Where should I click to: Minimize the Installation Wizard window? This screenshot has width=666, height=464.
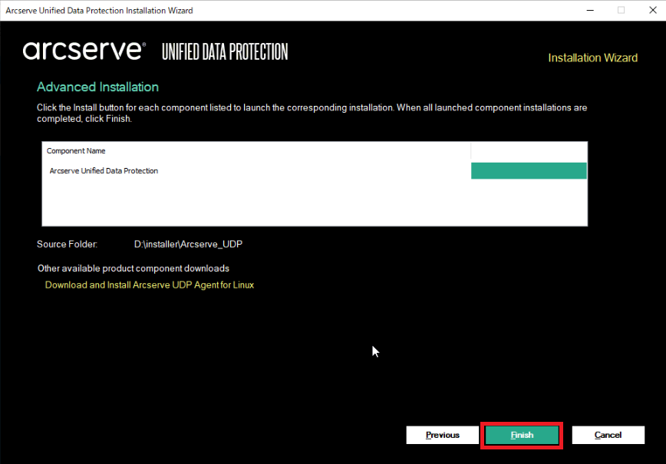[x=590, y=10]
